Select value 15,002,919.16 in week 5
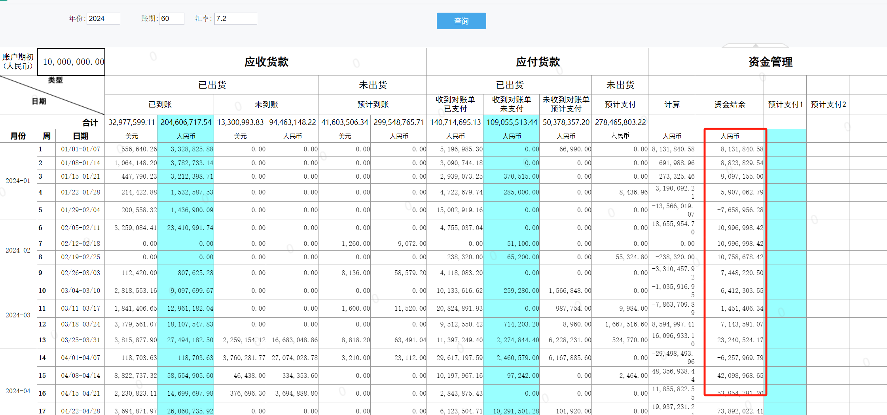This screenshot has width=887, height=415. (455, 210)
